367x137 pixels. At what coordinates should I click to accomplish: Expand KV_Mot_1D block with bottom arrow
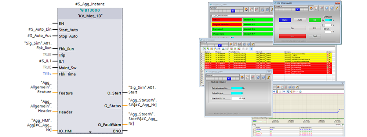coord(90,132)
